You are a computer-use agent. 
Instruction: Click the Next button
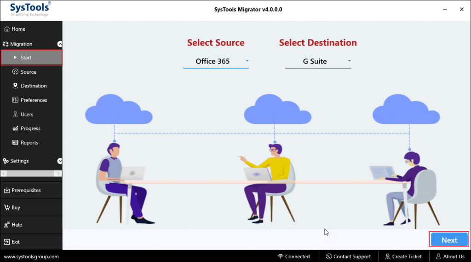pyautogui.click(x=449, y=240)
